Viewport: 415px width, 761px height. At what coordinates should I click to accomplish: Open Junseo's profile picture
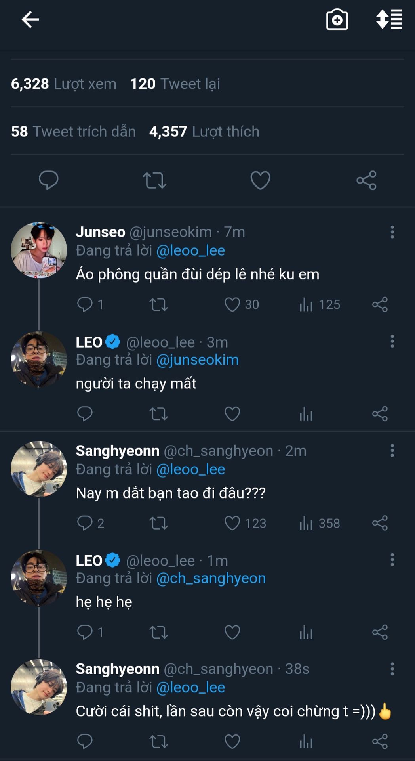point(39,250)
